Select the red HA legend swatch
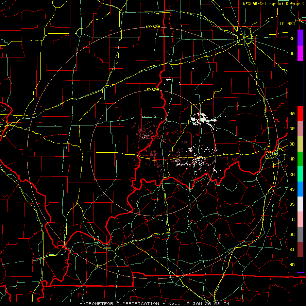The height and width of the screenshot is (306, 306). 300,114
